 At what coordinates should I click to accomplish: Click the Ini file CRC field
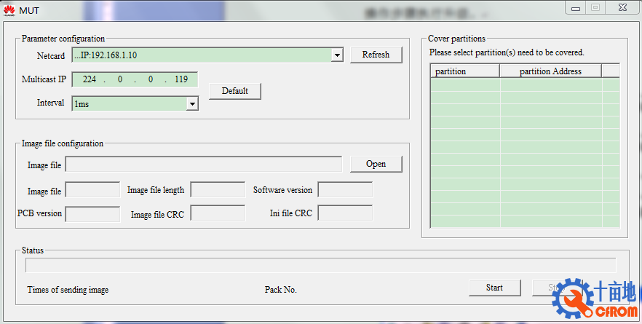click(x=345, y=213)
